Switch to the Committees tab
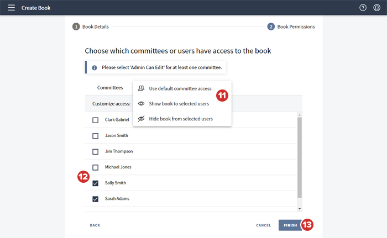The width and height of the screenshot is (387, 238). tap(110, 88)
